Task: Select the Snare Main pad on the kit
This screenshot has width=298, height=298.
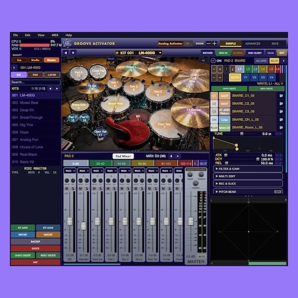Action: click(116, 104)
